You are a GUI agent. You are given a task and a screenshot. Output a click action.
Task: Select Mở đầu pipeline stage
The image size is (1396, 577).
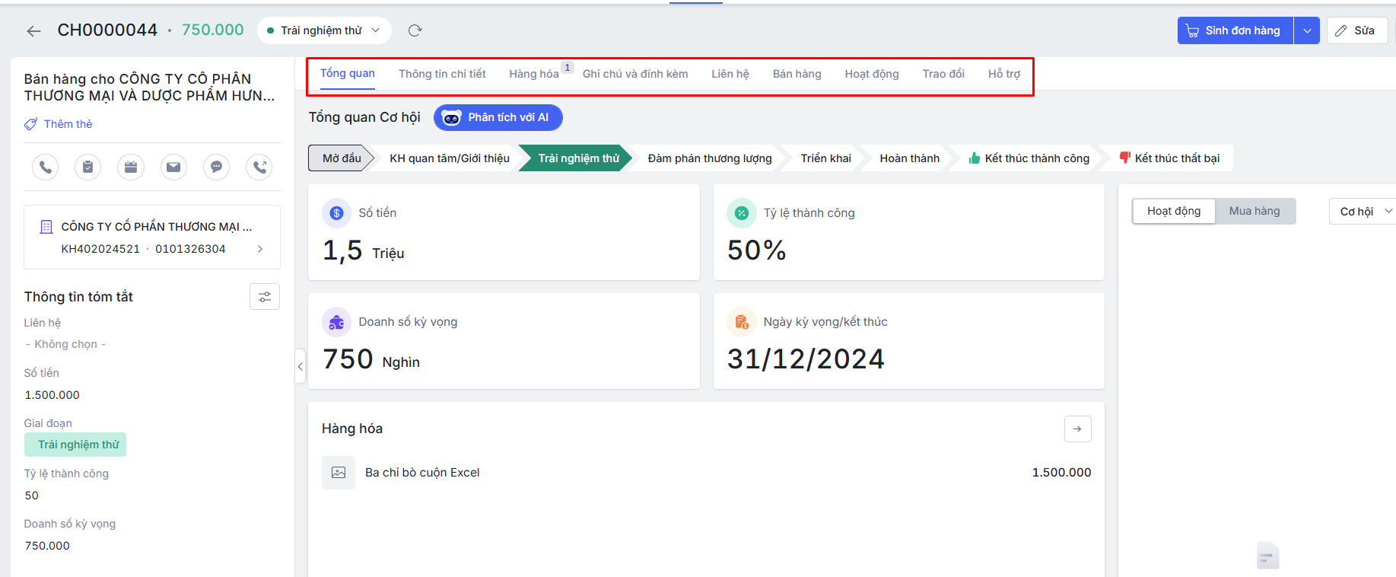[342, 158]
